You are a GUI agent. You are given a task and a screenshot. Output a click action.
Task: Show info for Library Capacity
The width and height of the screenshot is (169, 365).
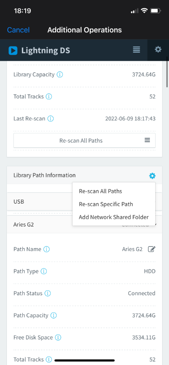pos(60,75)
